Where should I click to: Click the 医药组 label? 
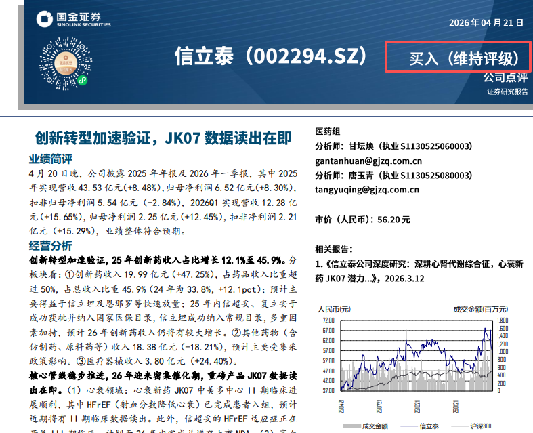[327, 131]
